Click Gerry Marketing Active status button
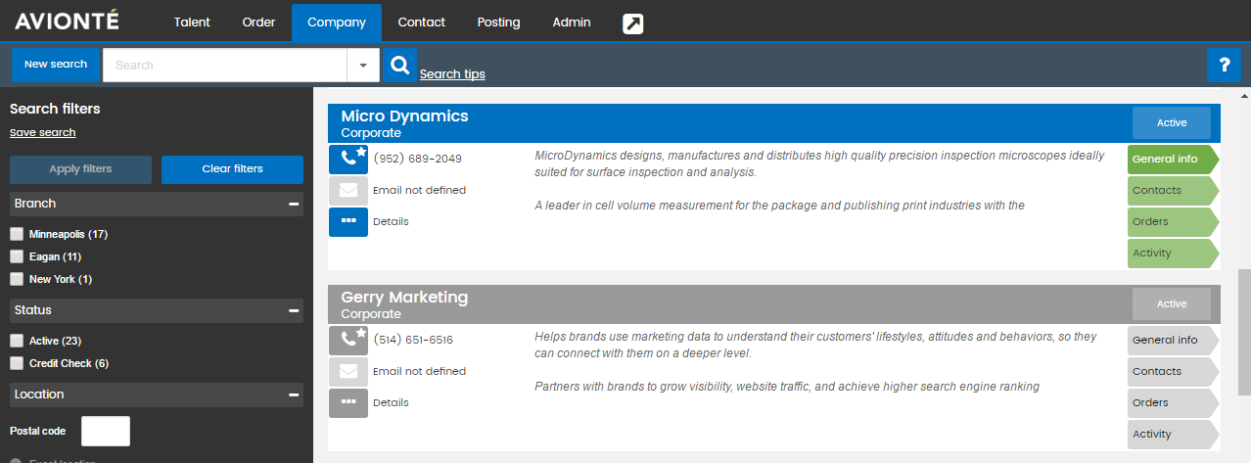 pos(1172,303)
